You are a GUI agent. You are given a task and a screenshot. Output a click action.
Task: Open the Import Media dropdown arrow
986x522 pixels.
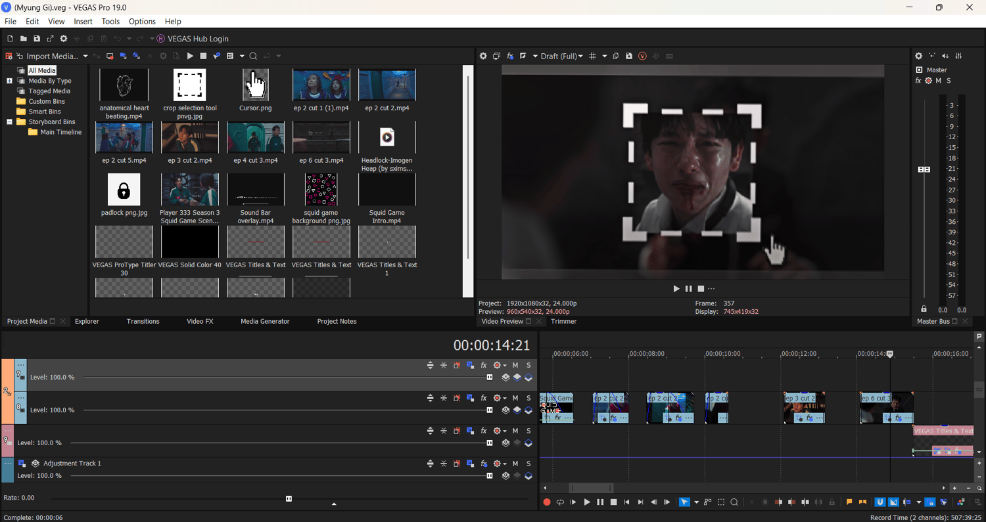[85, 56]
